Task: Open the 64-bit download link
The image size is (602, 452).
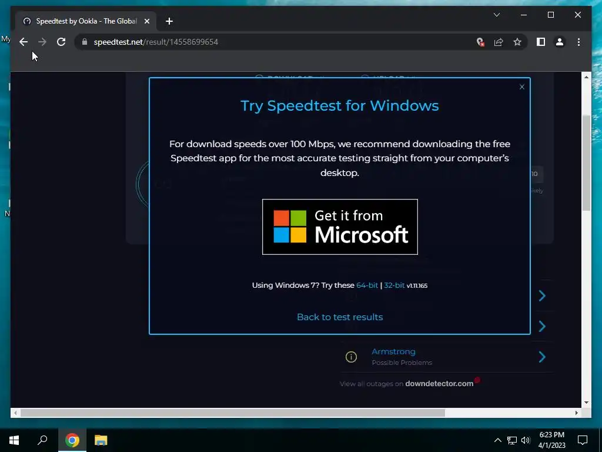Action: (367, 285)
